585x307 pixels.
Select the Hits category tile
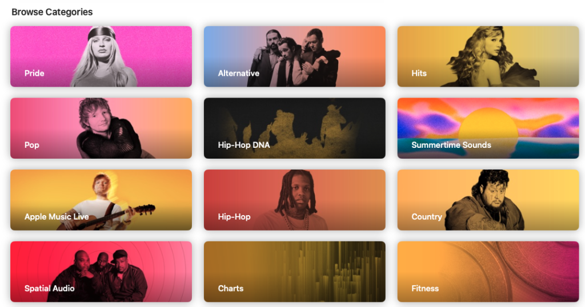[488, 56]
